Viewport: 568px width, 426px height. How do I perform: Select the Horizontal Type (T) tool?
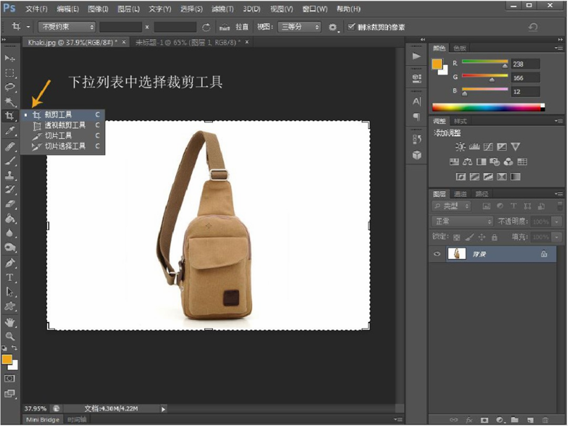[9, 277]
